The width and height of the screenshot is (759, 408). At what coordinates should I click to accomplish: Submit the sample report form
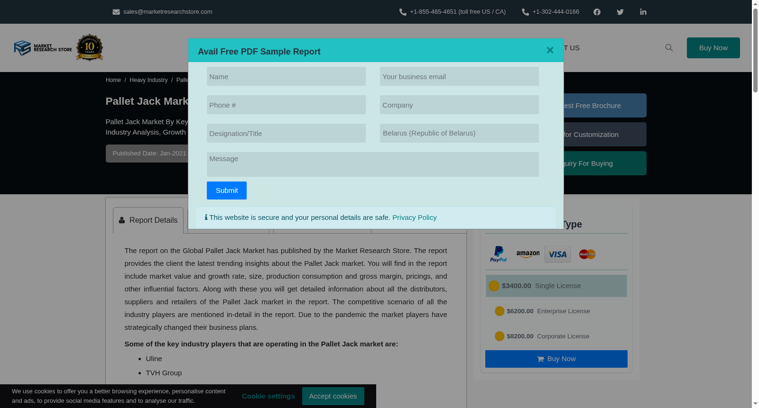[x=227, y=190]
